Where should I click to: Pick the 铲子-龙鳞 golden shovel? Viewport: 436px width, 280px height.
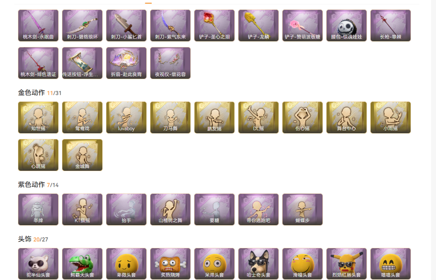pos(258,25)
